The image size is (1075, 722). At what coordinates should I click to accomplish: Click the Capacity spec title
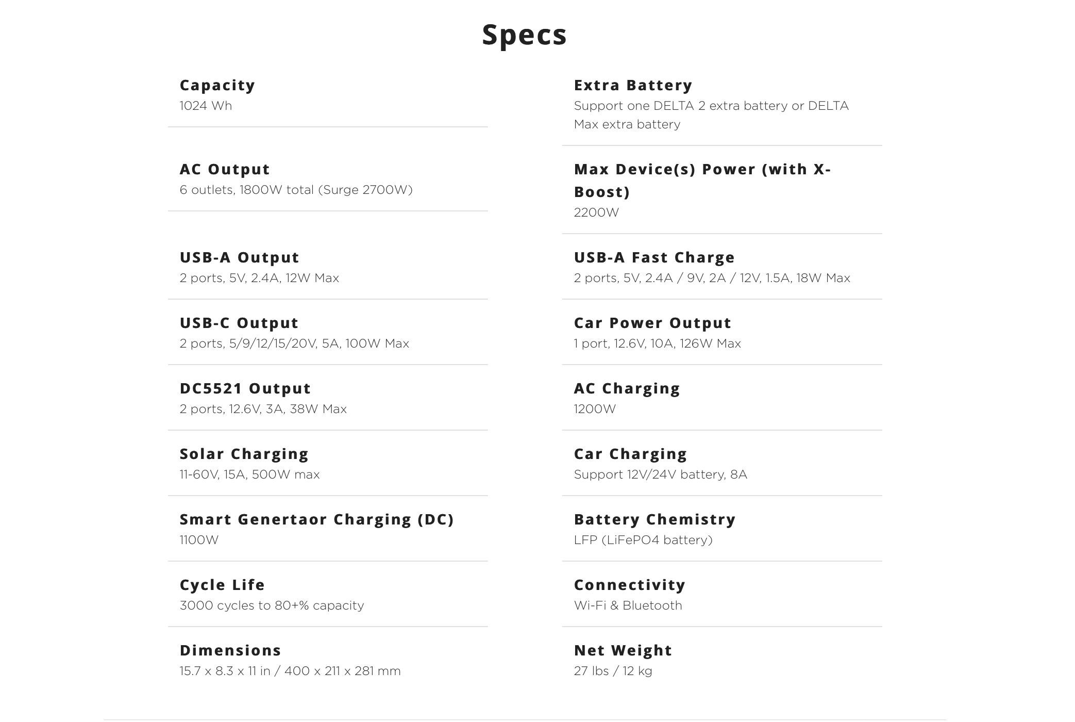tap(217, 85)
